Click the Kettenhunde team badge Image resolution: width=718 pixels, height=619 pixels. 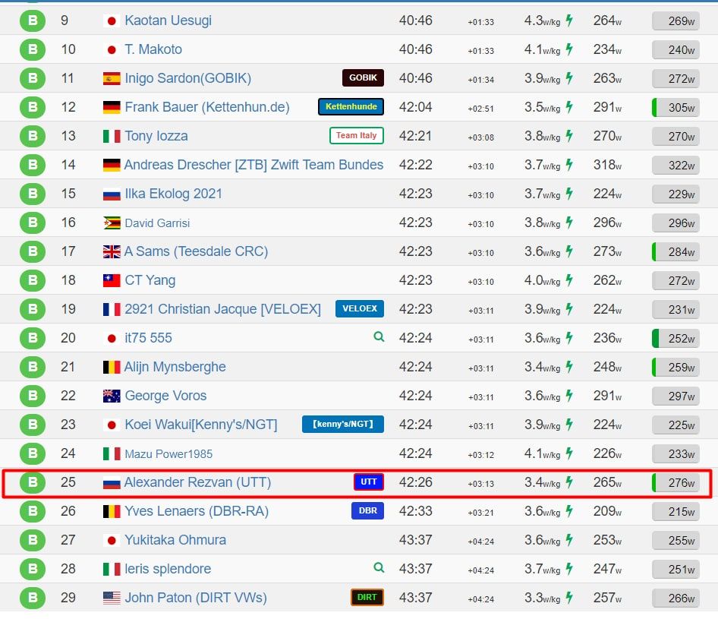(351, 107)
